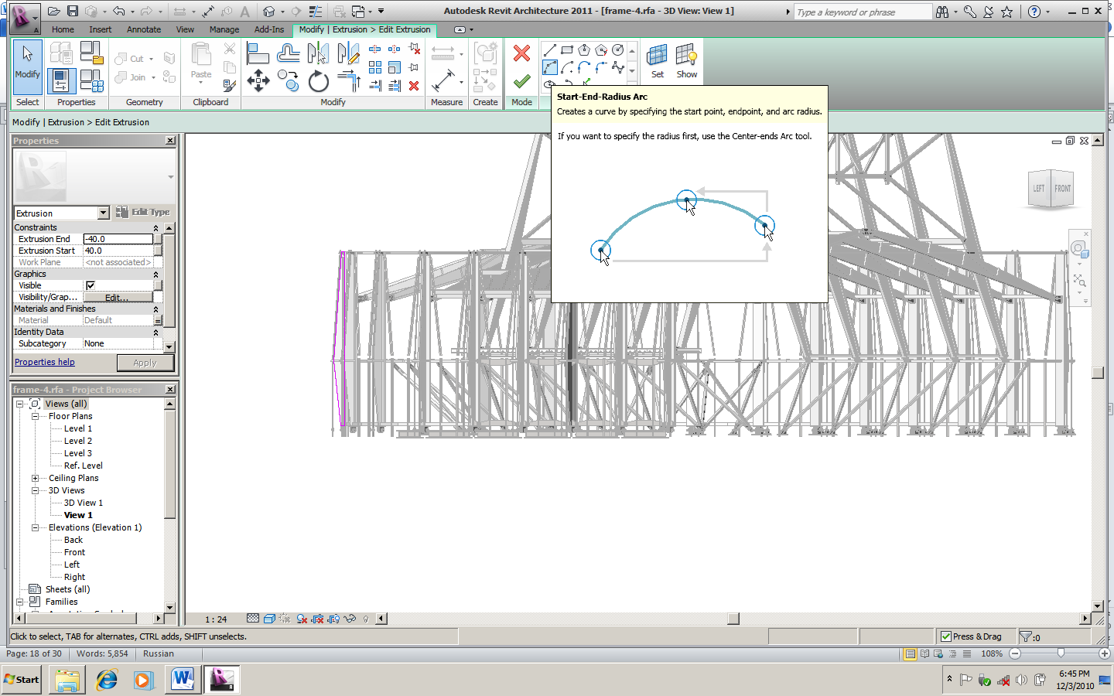Click the Aligned Dimension measure icon
Screen dimensions: 1114x696
[x=443, y=80]
